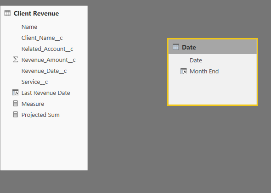This screenshot has height=193, width=271.
Task: Select the Revenue_Date__c field
Action: tap(44, 71)
